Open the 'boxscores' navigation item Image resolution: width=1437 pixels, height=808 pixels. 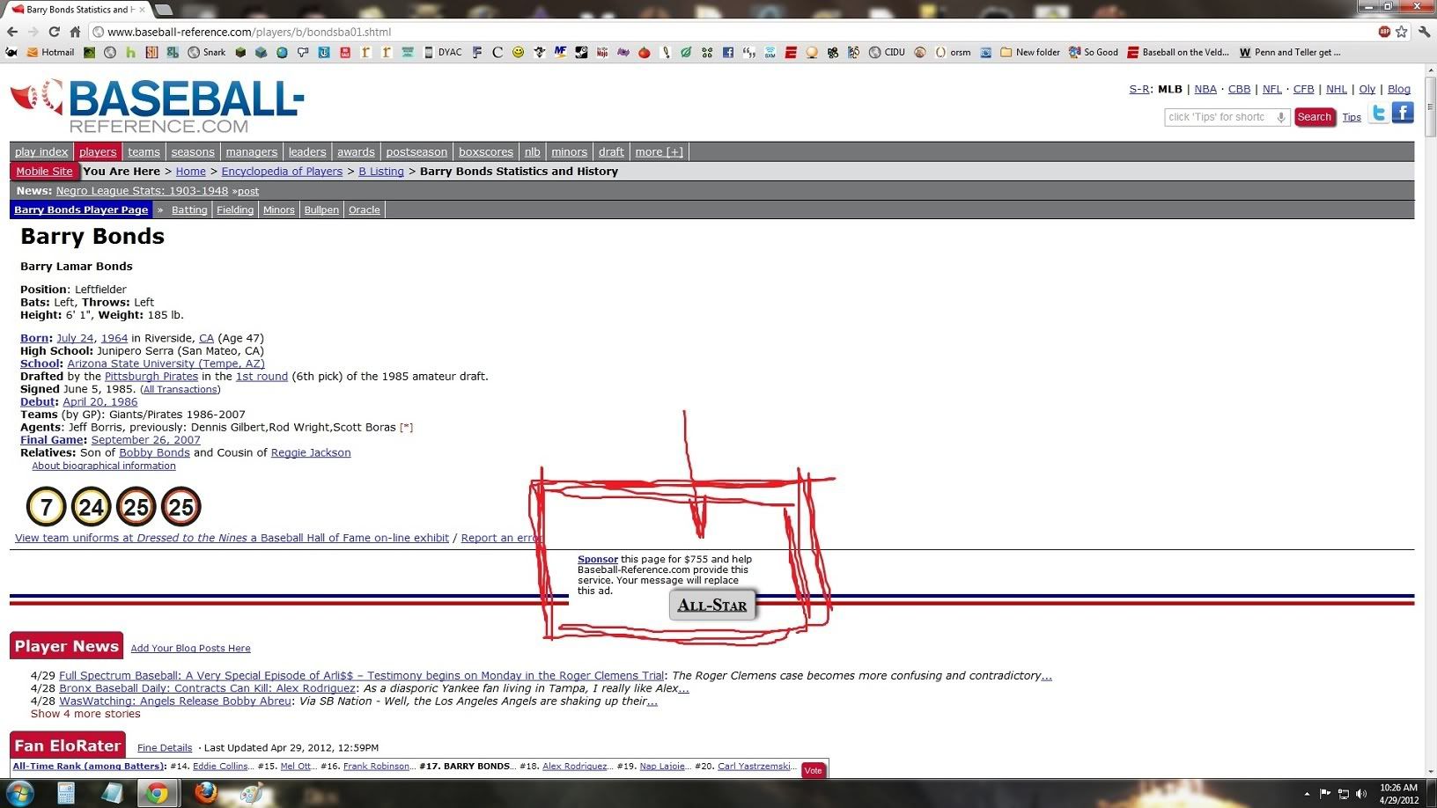point(486,152)
